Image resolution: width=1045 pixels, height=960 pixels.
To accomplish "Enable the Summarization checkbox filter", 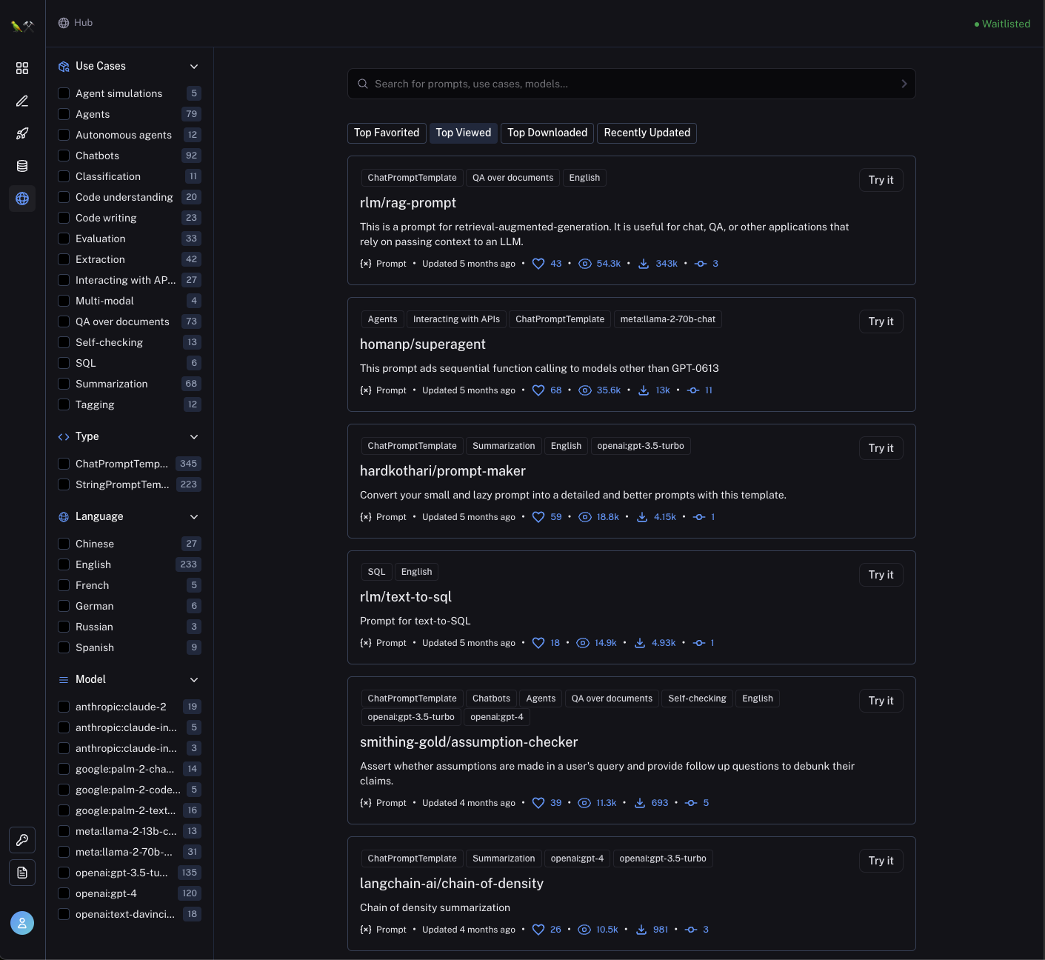I will [x=64, y=384].
